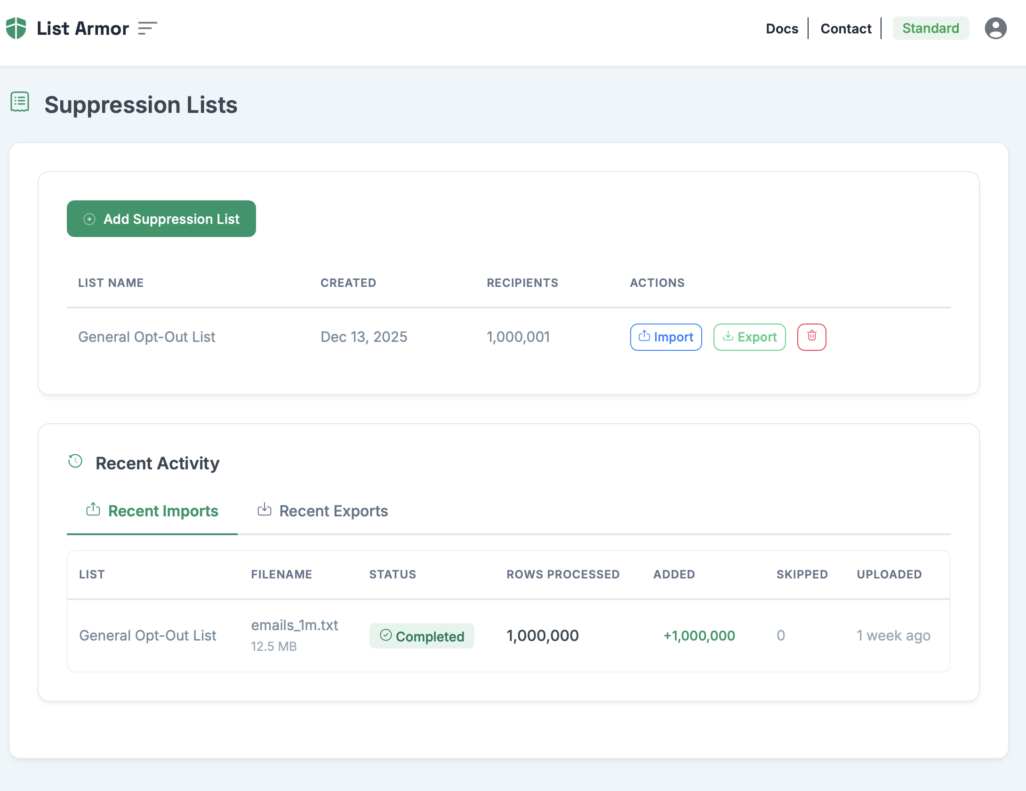This screenshot has height=791, width=1026.
Task: Click the Recent Activity clock icon
Action: [75, 461]
